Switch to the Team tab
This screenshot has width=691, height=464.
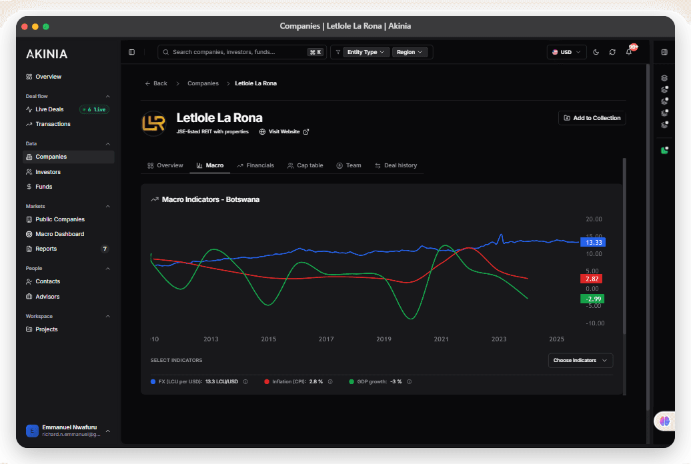[349, 166]
